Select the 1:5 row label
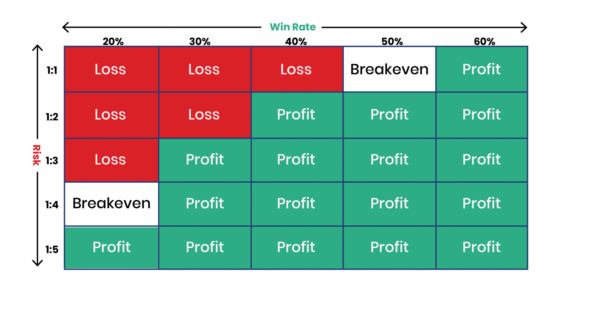 pos(52,250)
